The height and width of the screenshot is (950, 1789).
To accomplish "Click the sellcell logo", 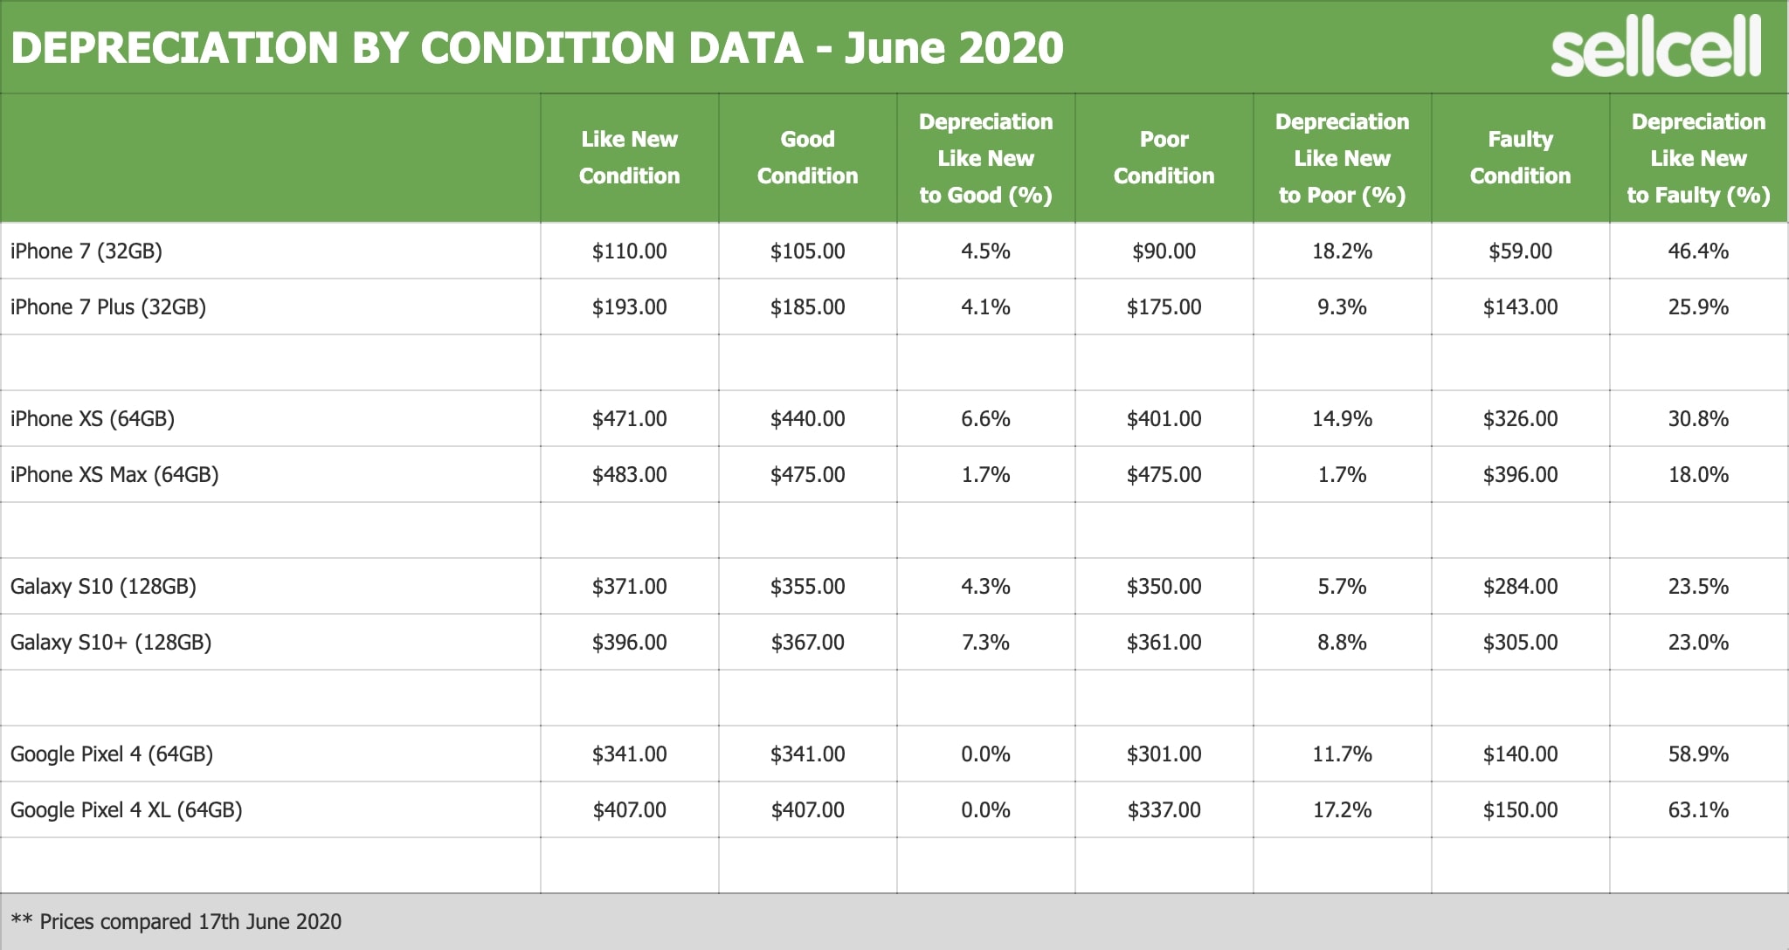I will 1655,51.
